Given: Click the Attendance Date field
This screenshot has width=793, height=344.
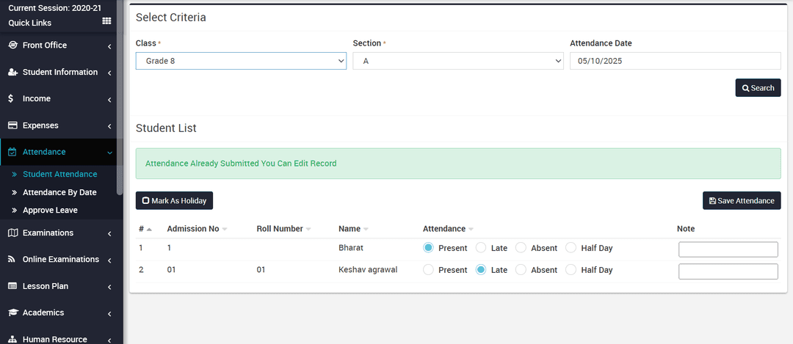Looking at the screenshot, I should pyautogui.click(x=676, y=61).
